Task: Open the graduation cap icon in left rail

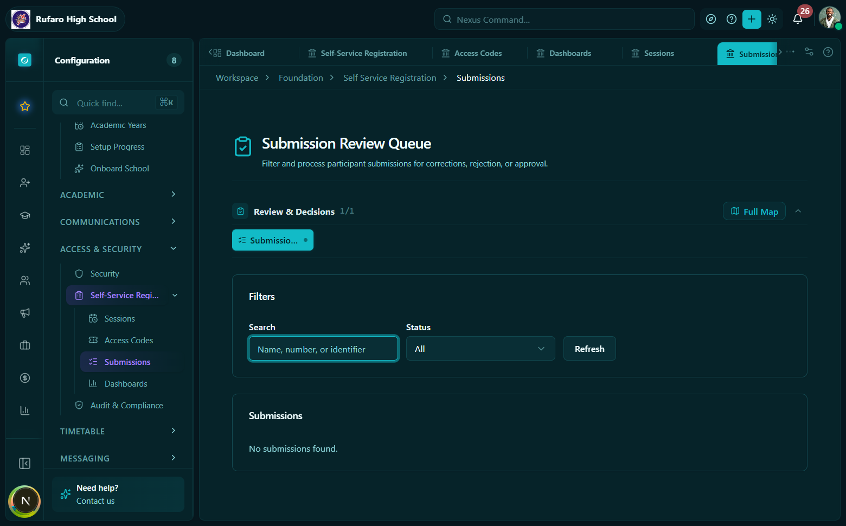Action: pyautogui.click(x=25, y=215)
